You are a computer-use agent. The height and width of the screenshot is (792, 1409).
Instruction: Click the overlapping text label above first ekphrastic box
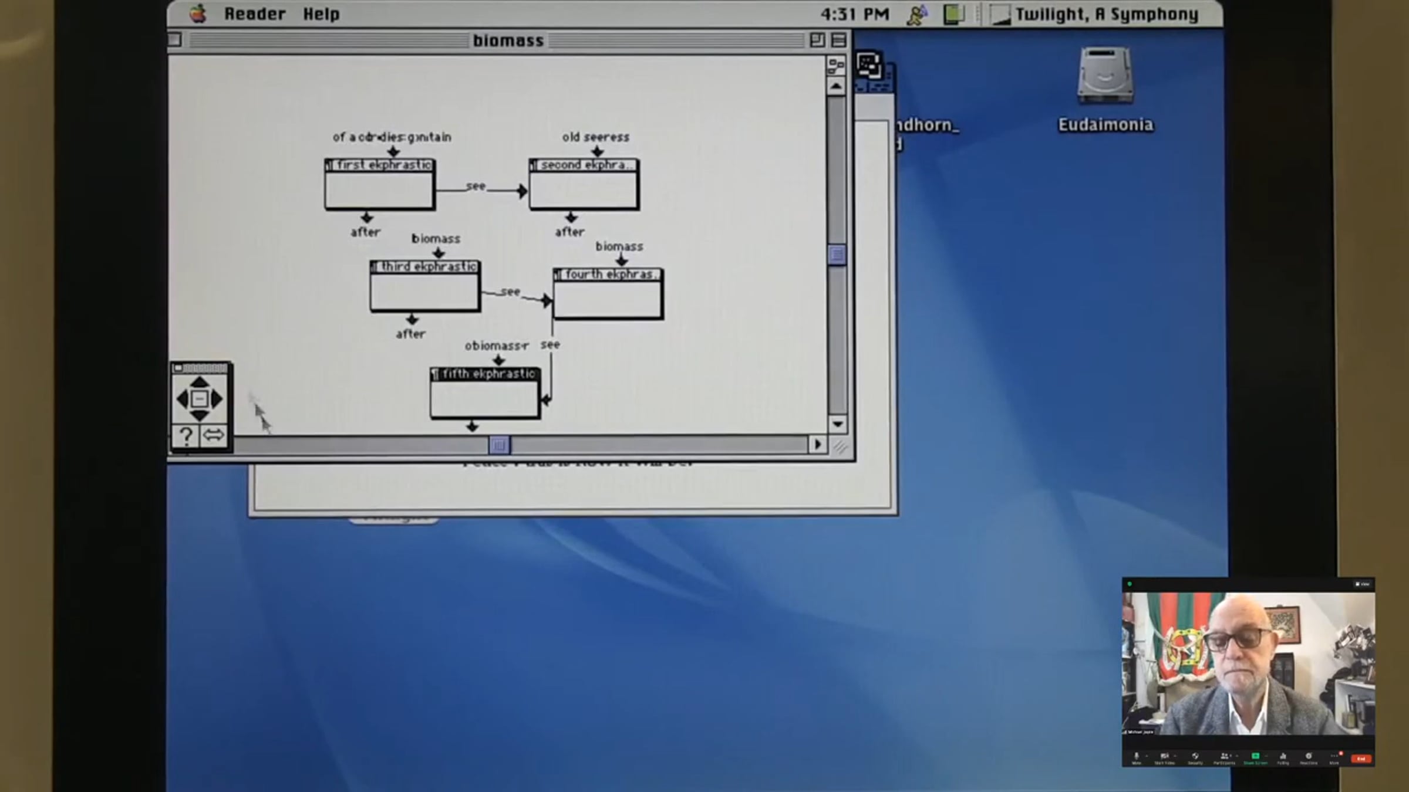click(392, 137)
